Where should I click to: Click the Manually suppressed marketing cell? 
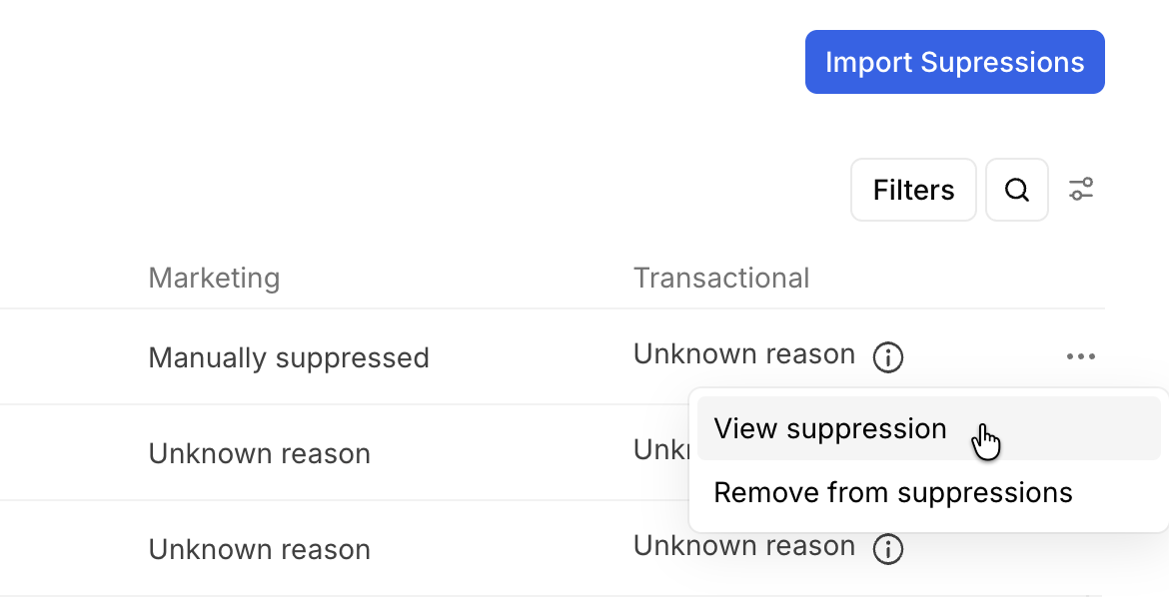pos(289,357)
